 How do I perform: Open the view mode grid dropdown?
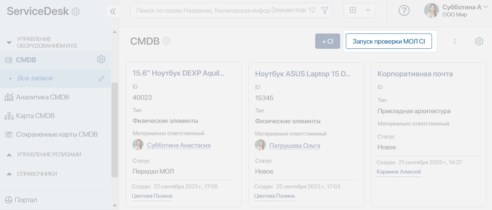360,10
